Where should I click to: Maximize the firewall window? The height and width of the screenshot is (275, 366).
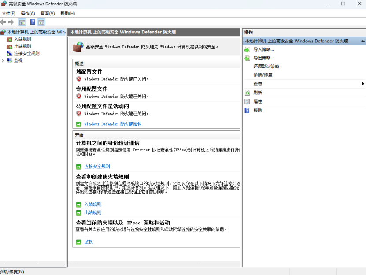click(x=344, y=4)
